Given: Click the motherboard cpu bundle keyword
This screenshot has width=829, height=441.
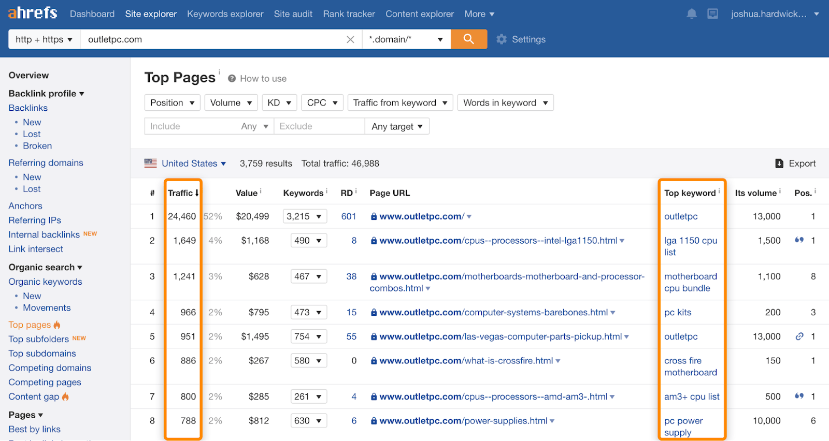Looking at the screenshot, I should 691,283.
